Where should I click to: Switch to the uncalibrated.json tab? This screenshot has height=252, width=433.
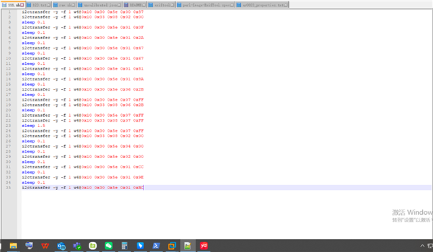click(100, 5)
